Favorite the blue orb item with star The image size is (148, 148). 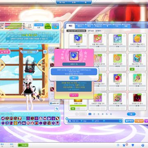[x=85, y=36]
